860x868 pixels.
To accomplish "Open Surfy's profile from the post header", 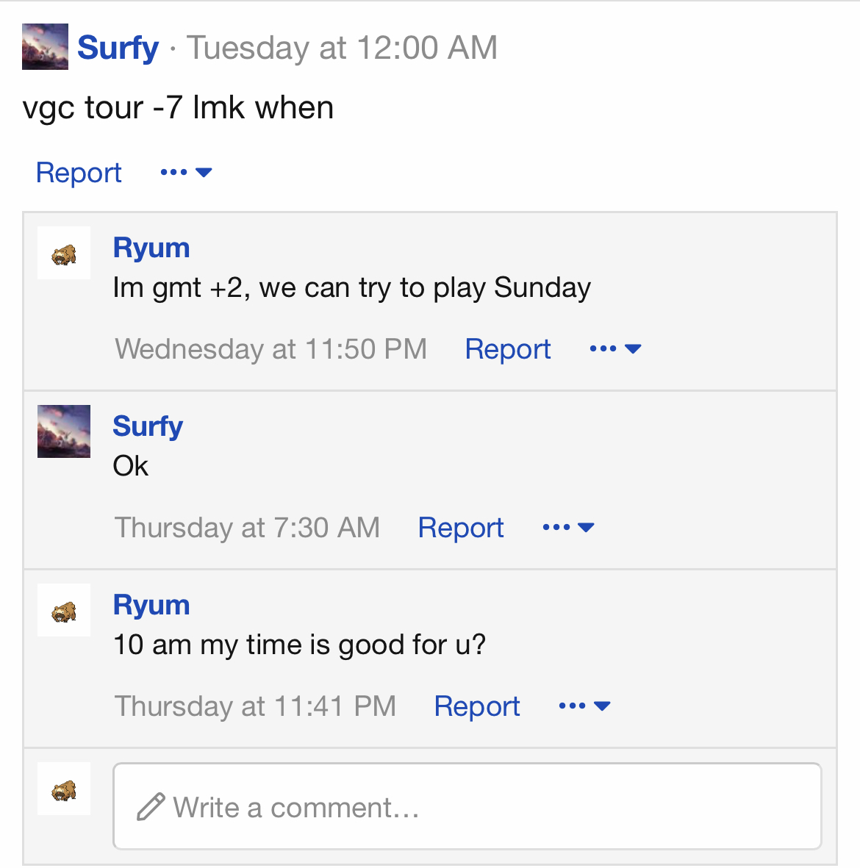I will pyautogui.click(x=118, y=48).
